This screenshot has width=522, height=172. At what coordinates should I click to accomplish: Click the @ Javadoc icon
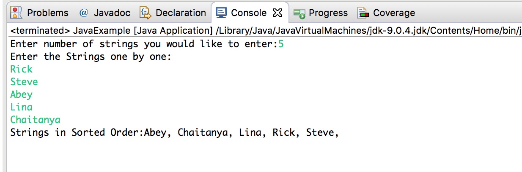coord(84,13)
